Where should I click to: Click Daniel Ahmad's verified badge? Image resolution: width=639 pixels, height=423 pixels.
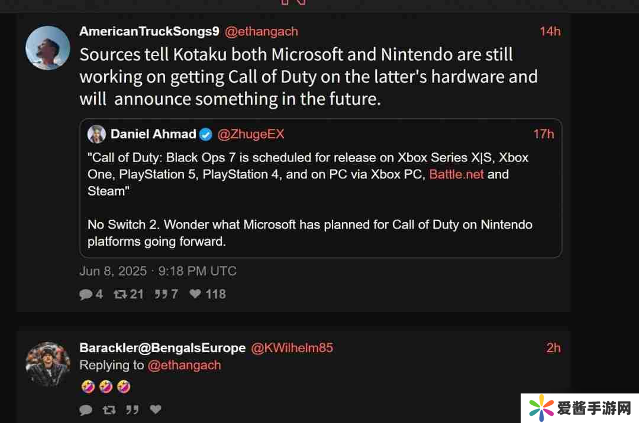206,134
